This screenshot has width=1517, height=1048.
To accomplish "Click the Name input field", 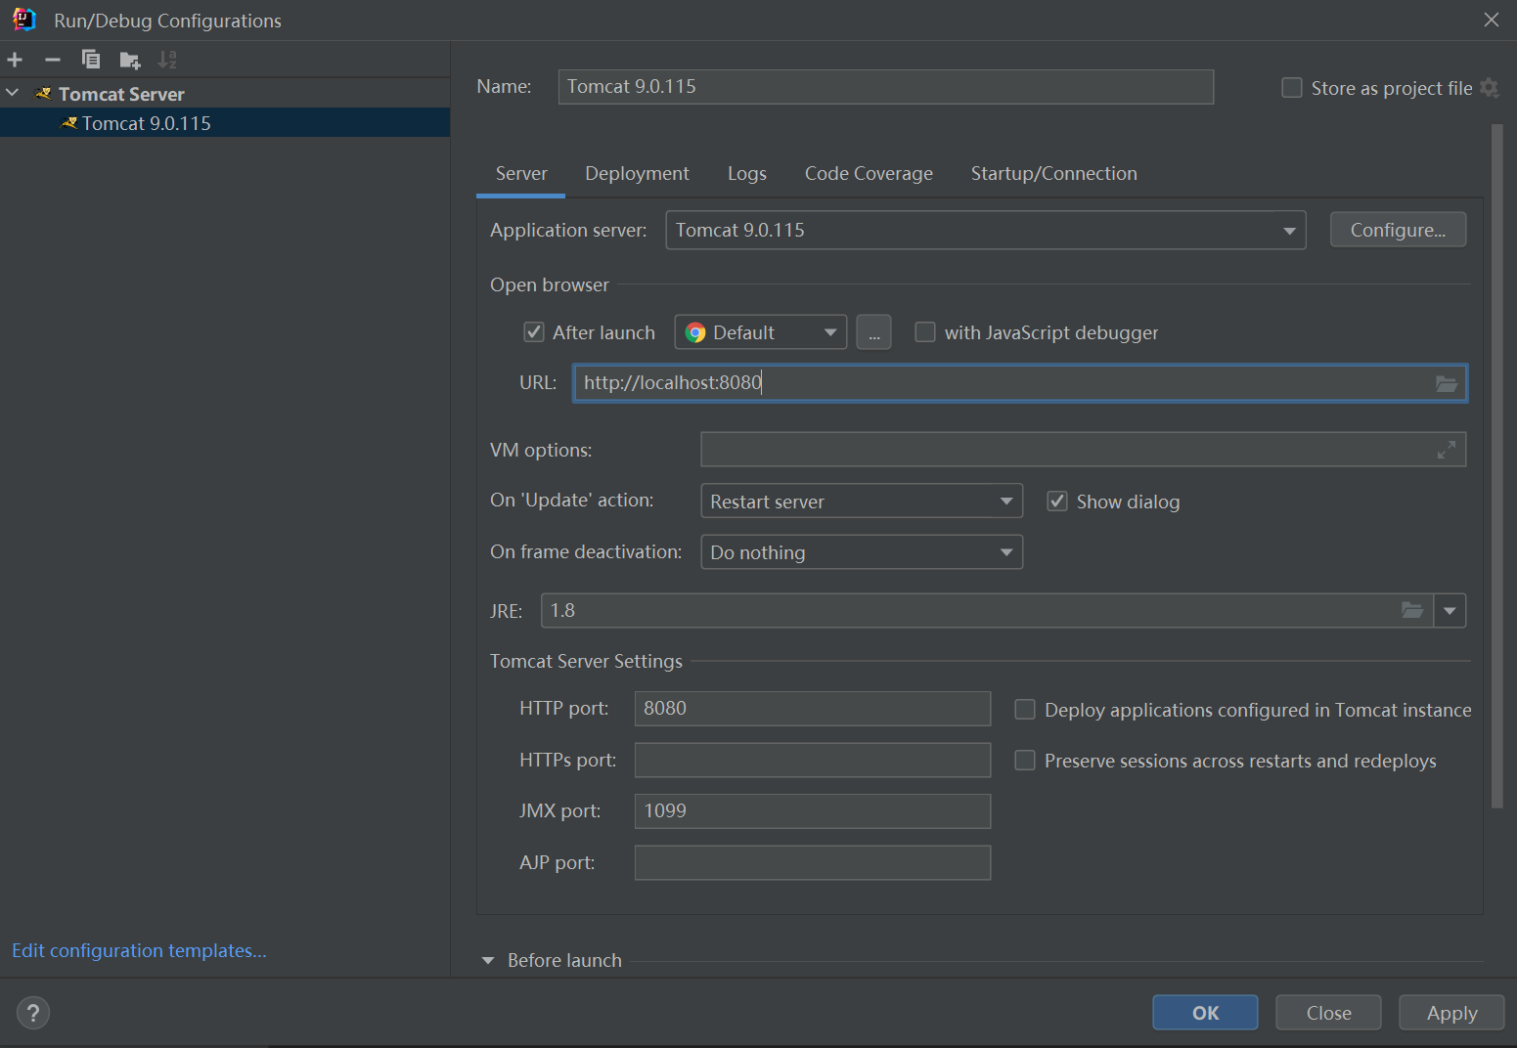I will [886, 86].
